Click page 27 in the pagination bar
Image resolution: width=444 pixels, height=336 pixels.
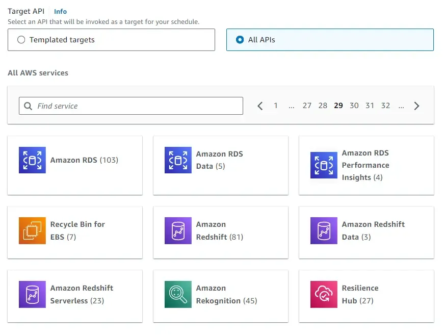(x=307, y=106)
